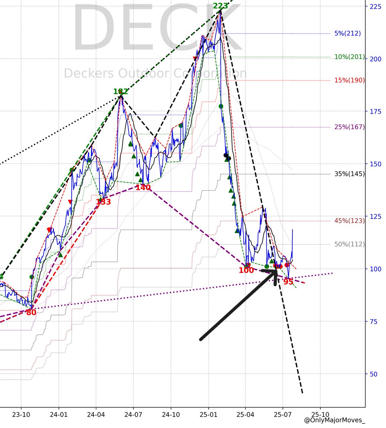Select the red 133 trough price label
Viewport: 386px width, 428px height.
pyautogui.click(x=103, y=202)
